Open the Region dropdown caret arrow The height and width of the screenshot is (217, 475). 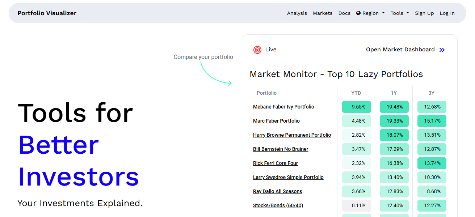click(383, 13)
